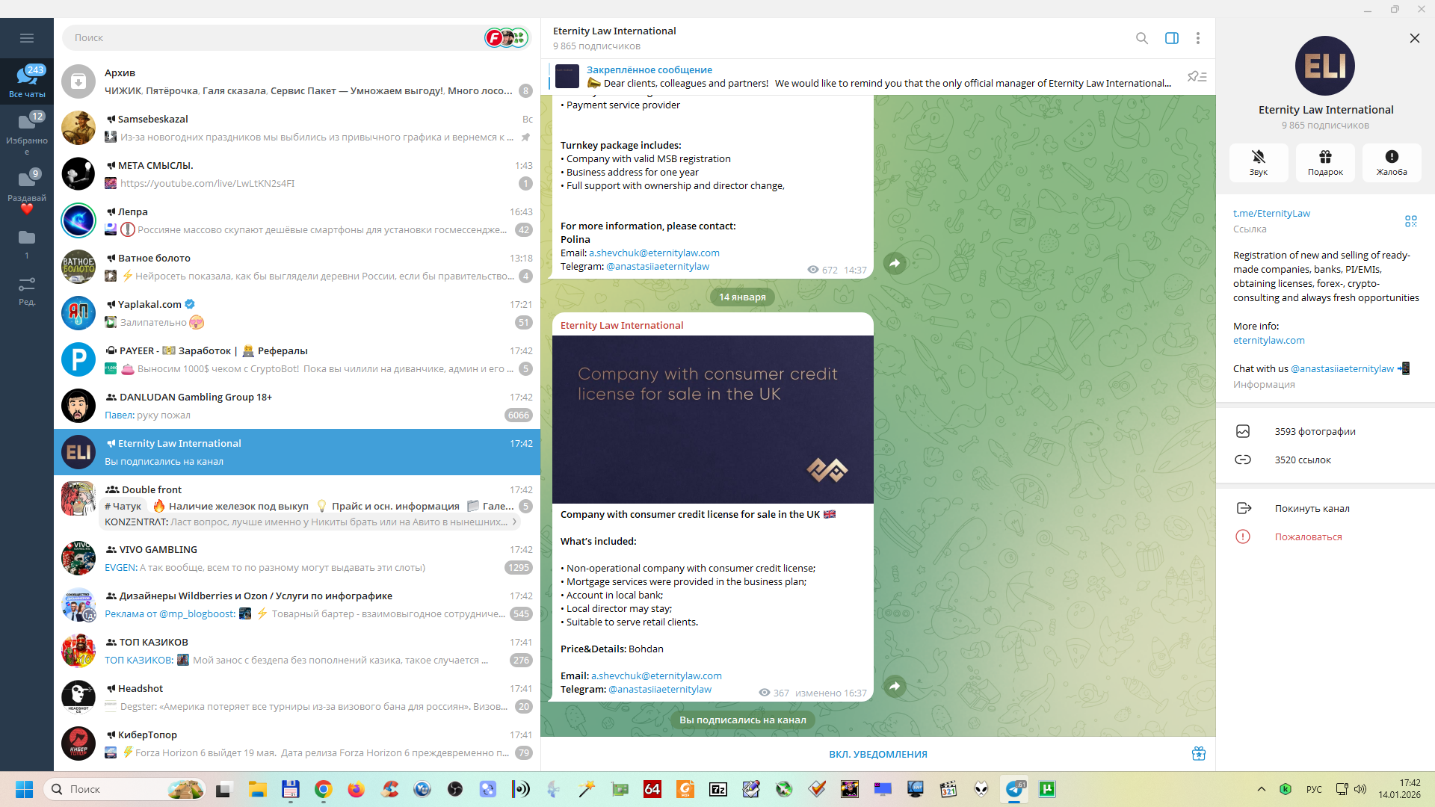The width and height of the screenshot is (1435, 807).
Task: Send gift via Подарок button
Action: (1324, 162)
